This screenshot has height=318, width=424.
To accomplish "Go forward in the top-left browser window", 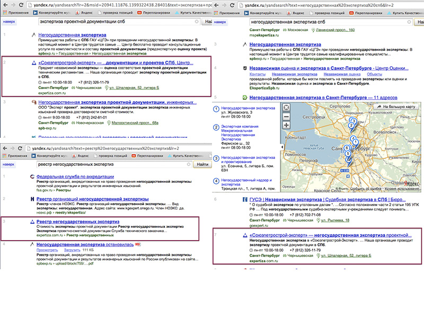I will (13, 5).
